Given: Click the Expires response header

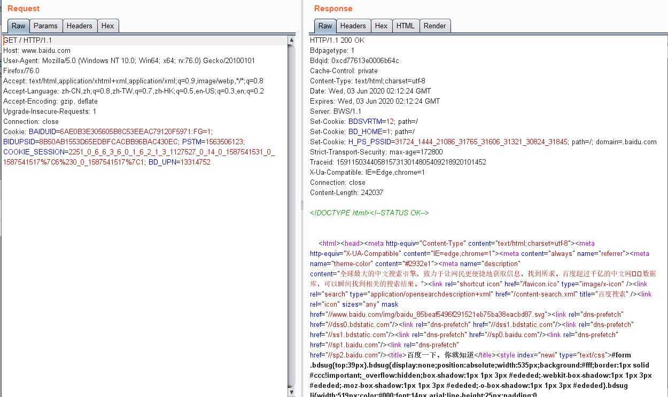Looking at the screenshot, I should (375, 101).
